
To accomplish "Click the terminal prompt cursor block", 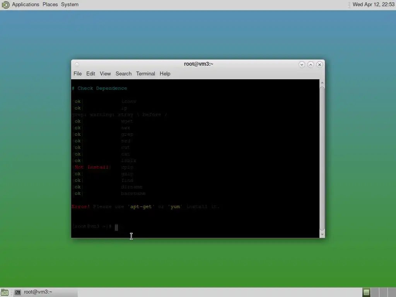I will pyautogui.click(x=116, y=227).
